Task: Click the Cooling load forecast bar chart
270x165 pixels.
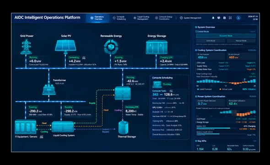Action: pos(226,82)
